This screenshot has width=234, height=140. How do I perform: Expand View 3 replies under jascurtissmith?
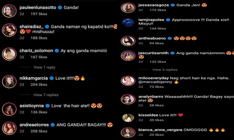pos(165,70)
